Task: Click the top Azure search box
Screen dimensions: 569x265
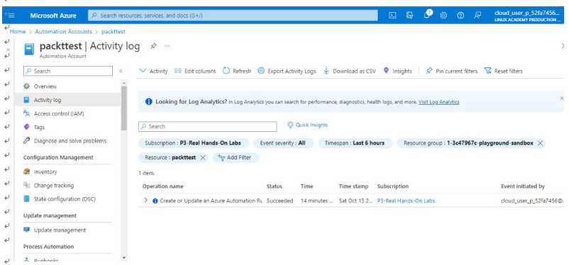Action: 233,16
